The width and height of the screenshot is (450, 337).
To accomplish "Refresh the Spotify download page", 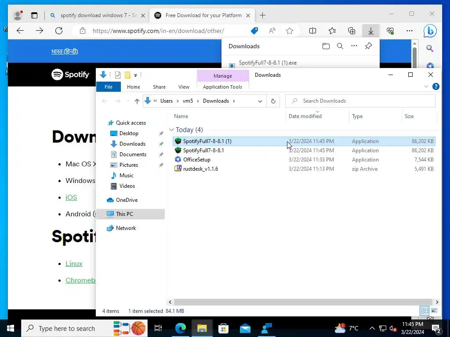I will click(x=59, y=31).
